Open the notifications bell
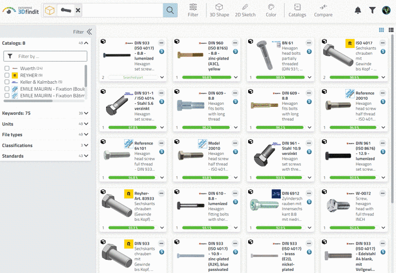Image resolution: width=396 pixels, height=273 pixels. click(358, 11)
